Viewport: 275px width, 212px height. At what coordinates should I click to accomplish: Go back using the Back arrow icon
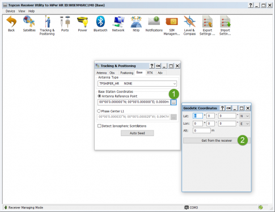[x=11, y=24]
